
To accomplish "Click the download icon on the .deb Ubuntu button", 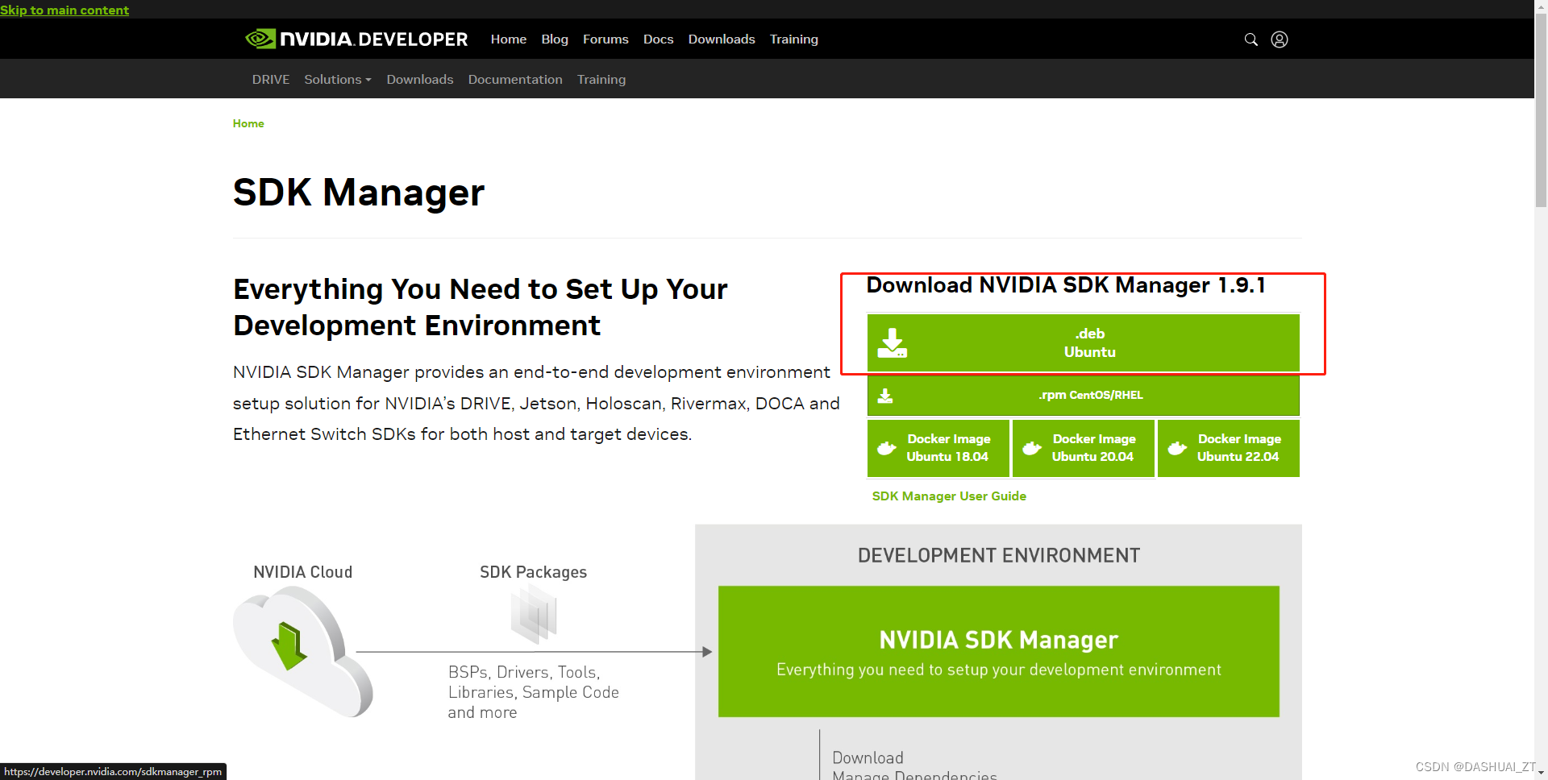I will pyautogui.click(x=893, y=342).
